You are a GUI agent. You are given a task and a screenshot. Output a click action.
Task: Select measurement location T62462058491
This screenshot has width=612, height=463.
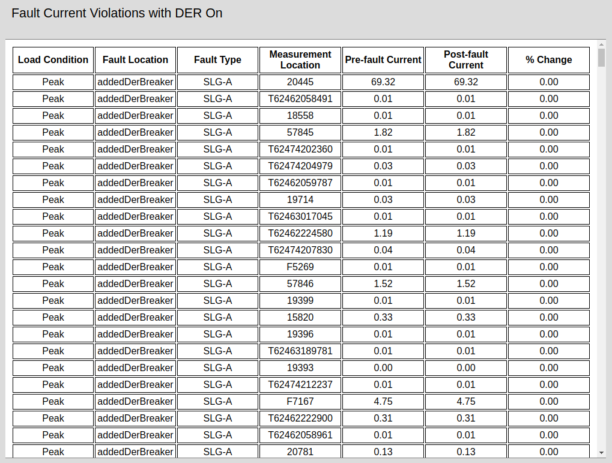coord(300,98)
